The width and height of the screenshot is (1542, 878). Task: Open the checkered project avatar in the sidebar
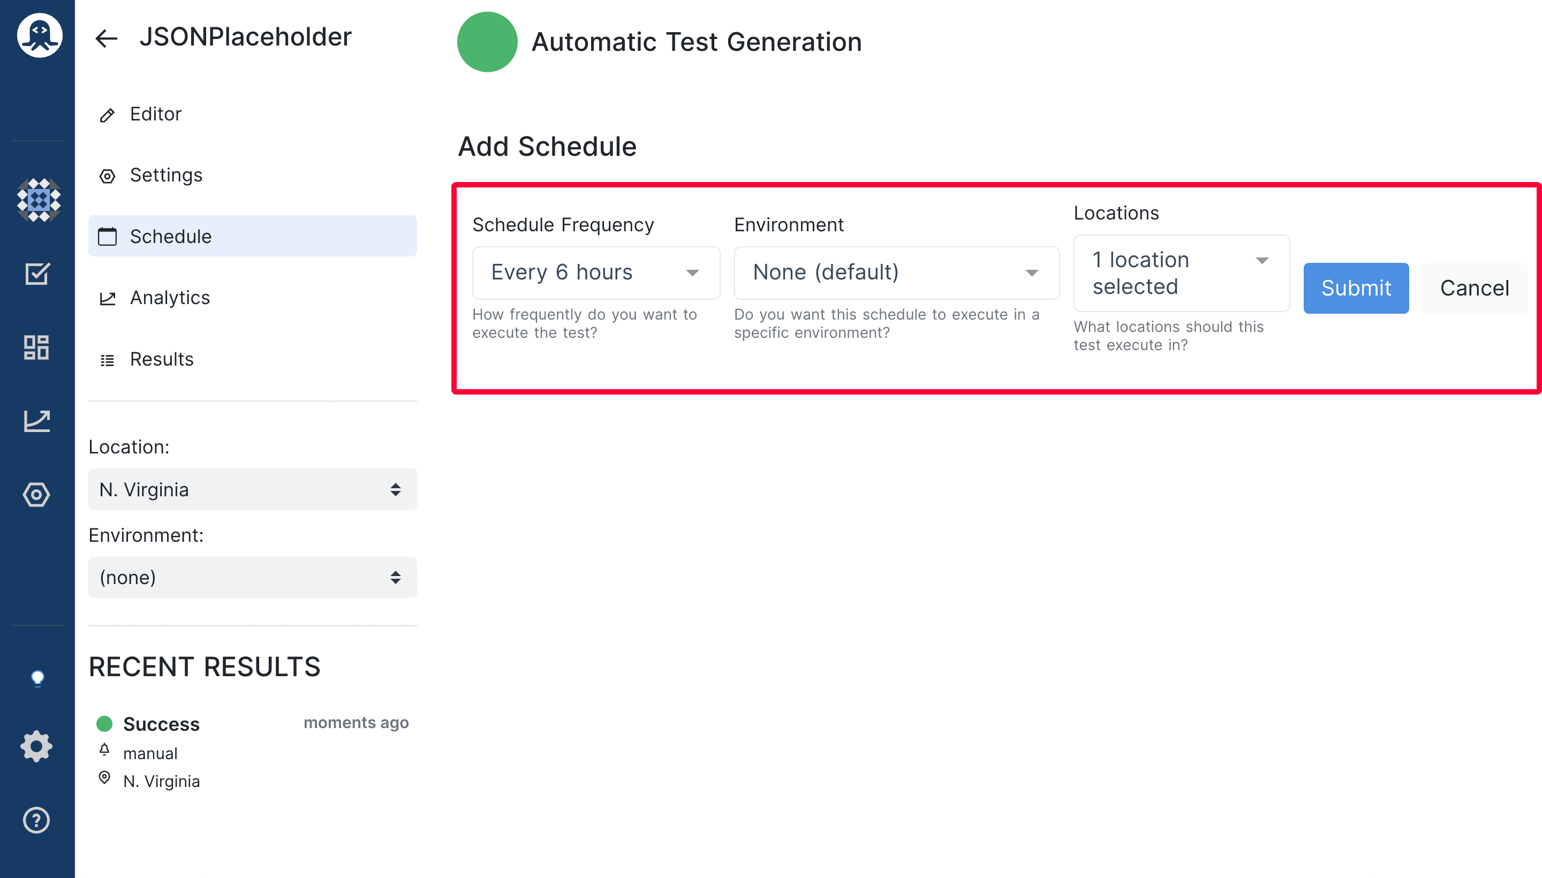tap(39, 200)
